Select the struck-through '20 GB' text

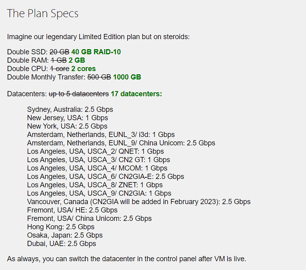(59, 52)
